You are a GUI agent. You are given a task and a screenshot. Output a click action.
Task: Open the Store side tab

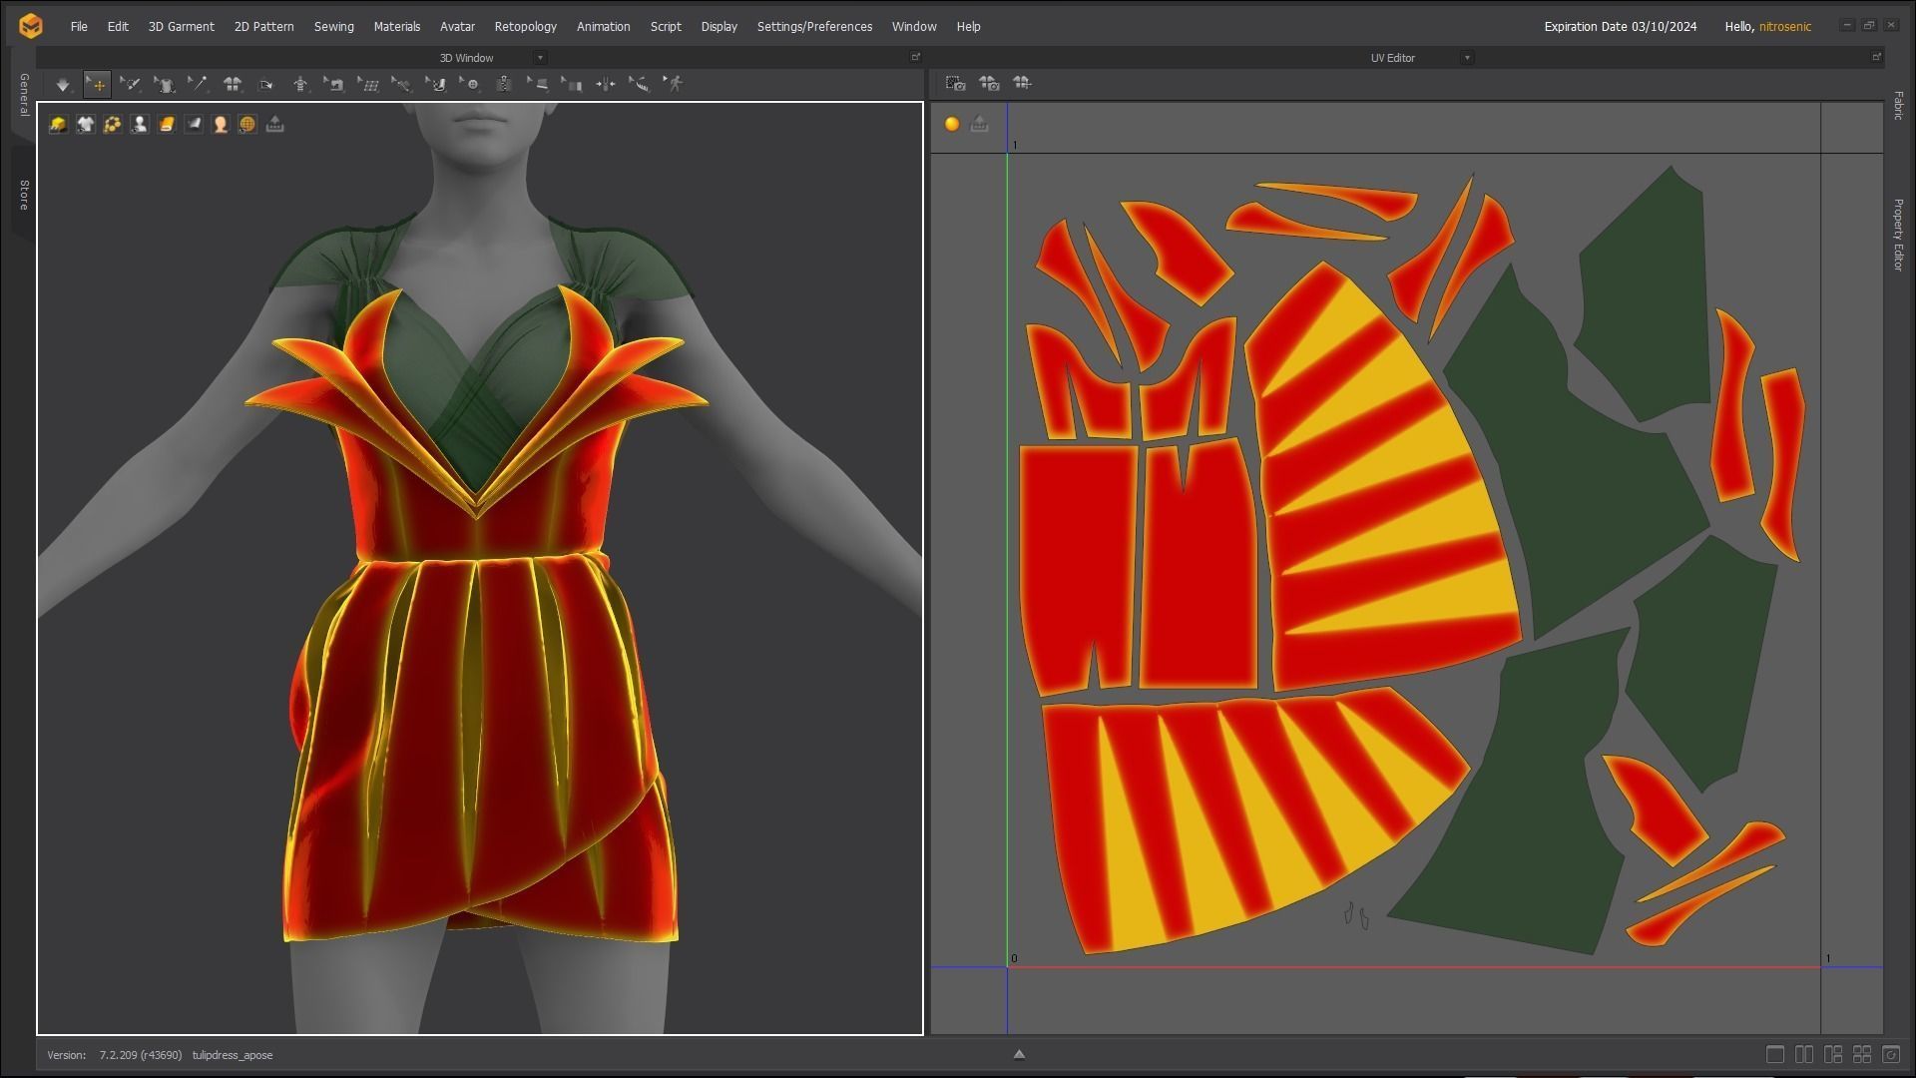coord(23,195)
